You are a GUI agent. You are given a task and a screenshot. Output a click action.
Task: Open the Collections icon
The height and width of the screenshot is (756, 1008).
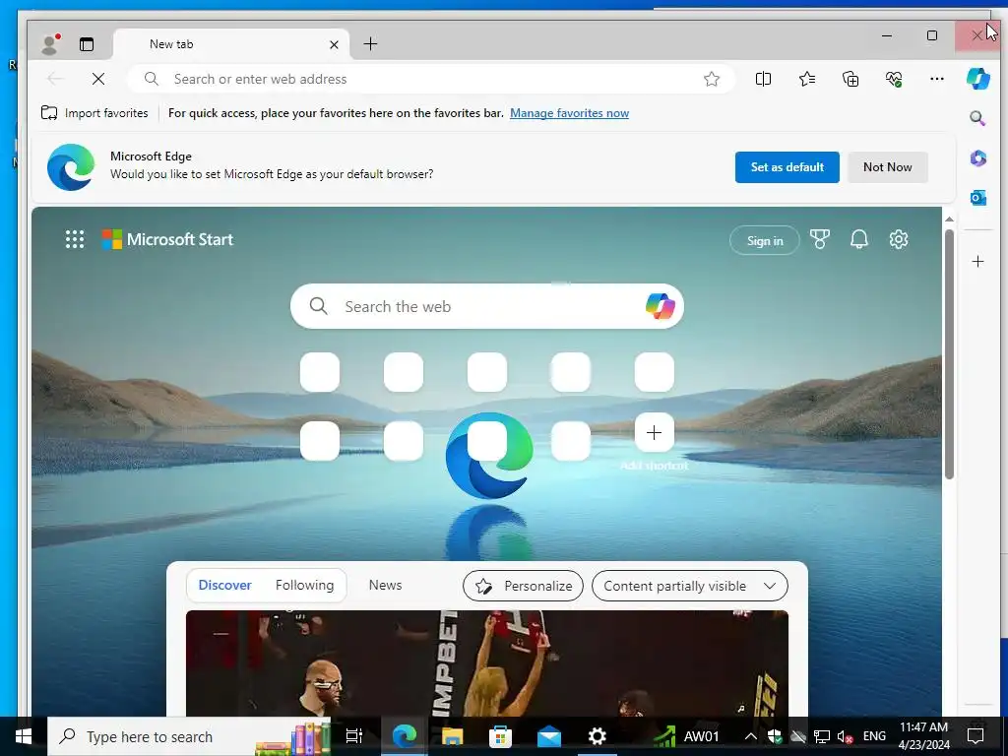pos(850,79)
